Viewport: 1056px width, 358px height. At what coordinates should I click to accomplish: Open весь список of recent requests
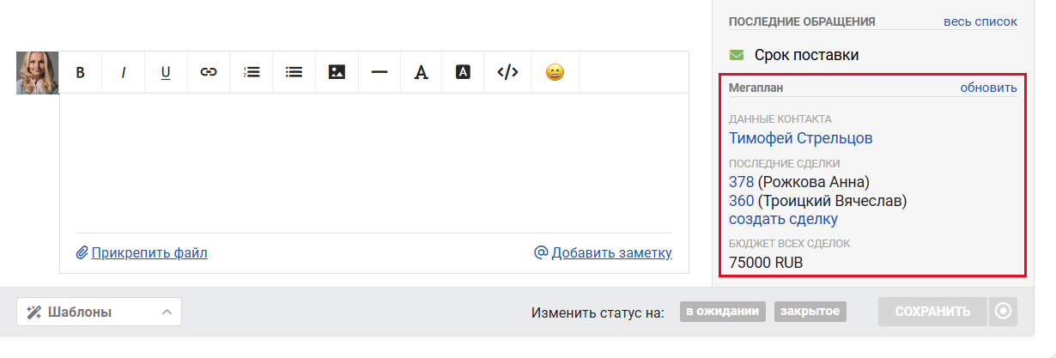(980, 21)
